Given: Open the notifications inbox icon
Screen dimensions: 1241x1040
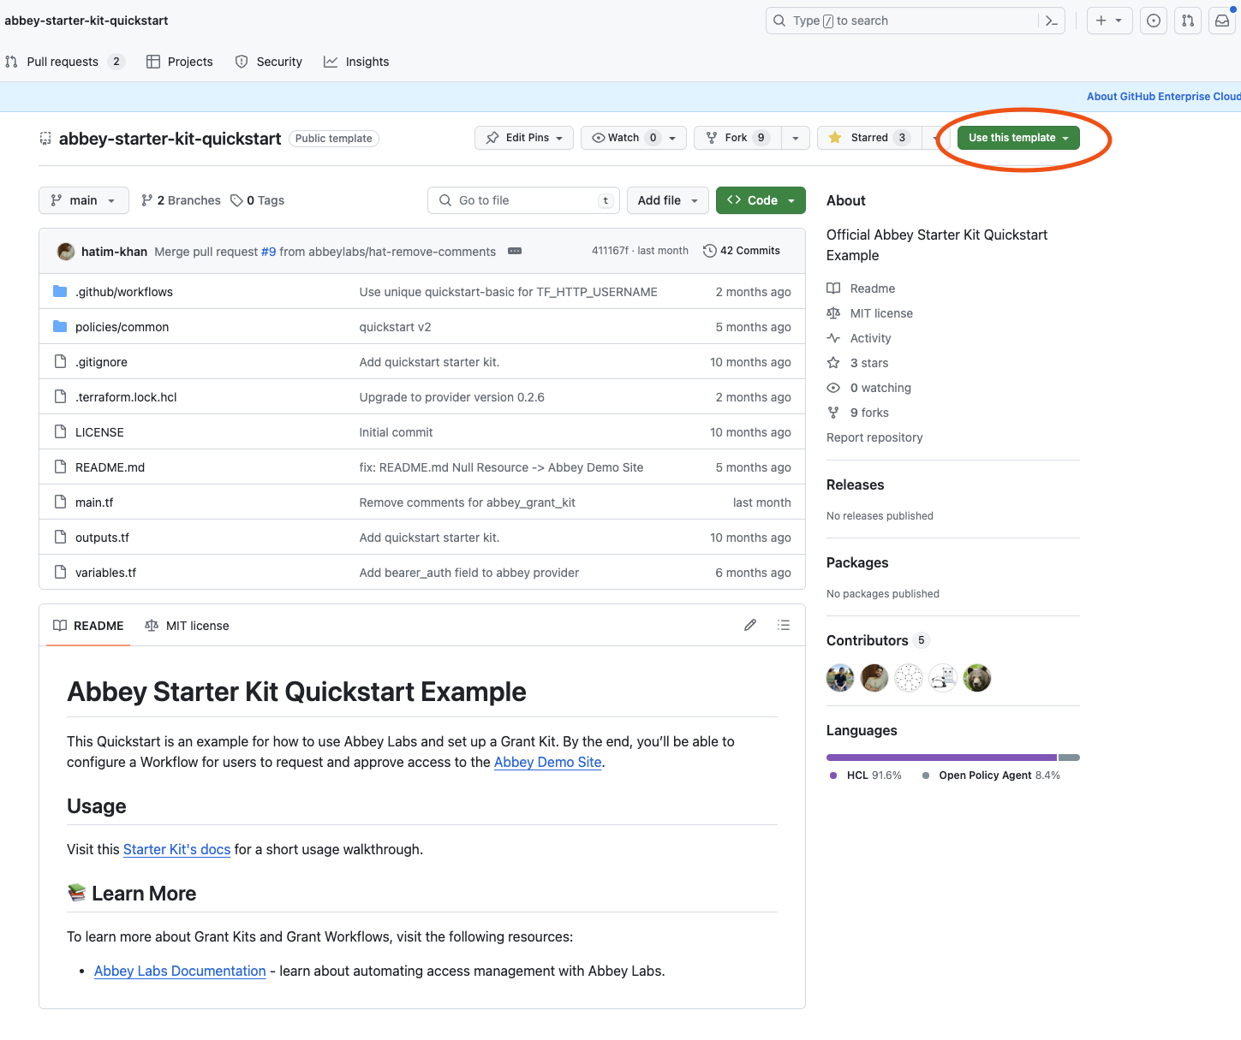Looking at the screenshot, I should pyautogui.click(x=1222, y=21).
